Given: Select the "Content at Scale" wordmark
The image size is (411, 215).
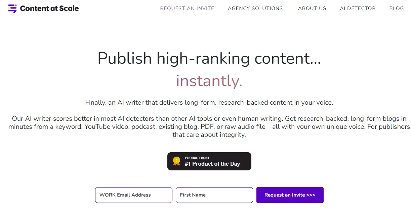Looking at the screenshot, I should pos(49,8).
